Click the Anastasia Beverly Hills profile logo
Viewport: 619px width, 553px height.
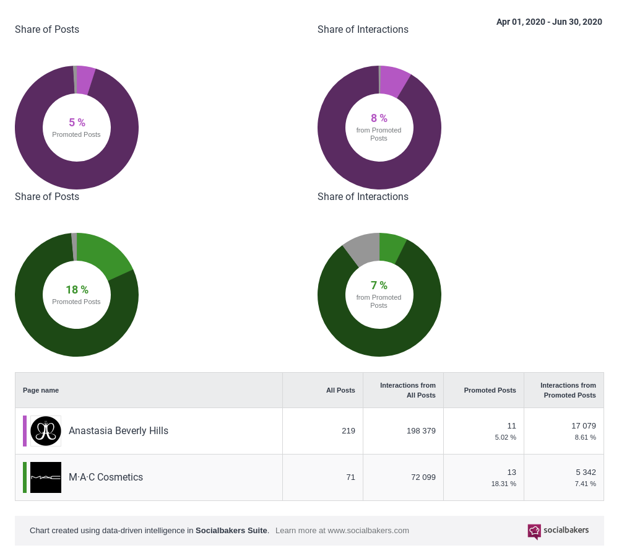pos(46,430)
